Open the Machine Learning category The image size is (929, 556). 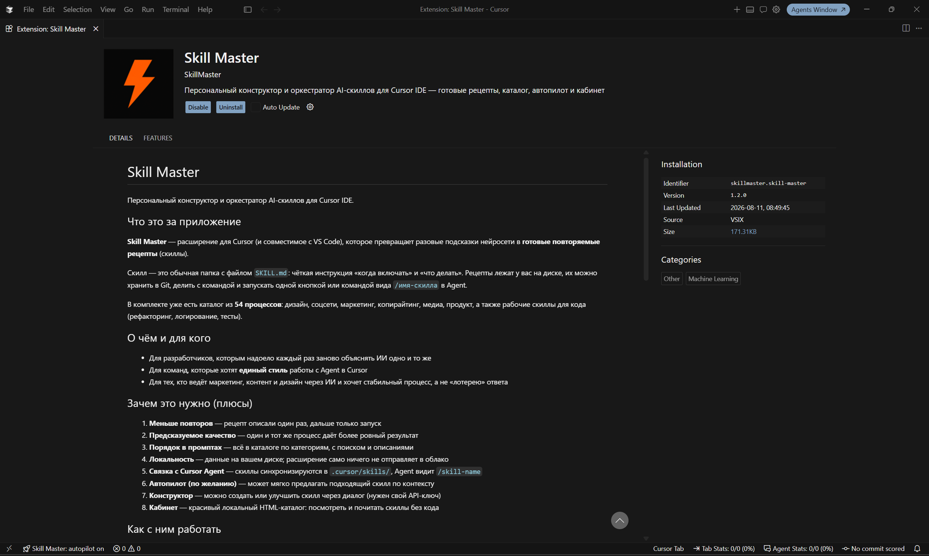[713, 279]
